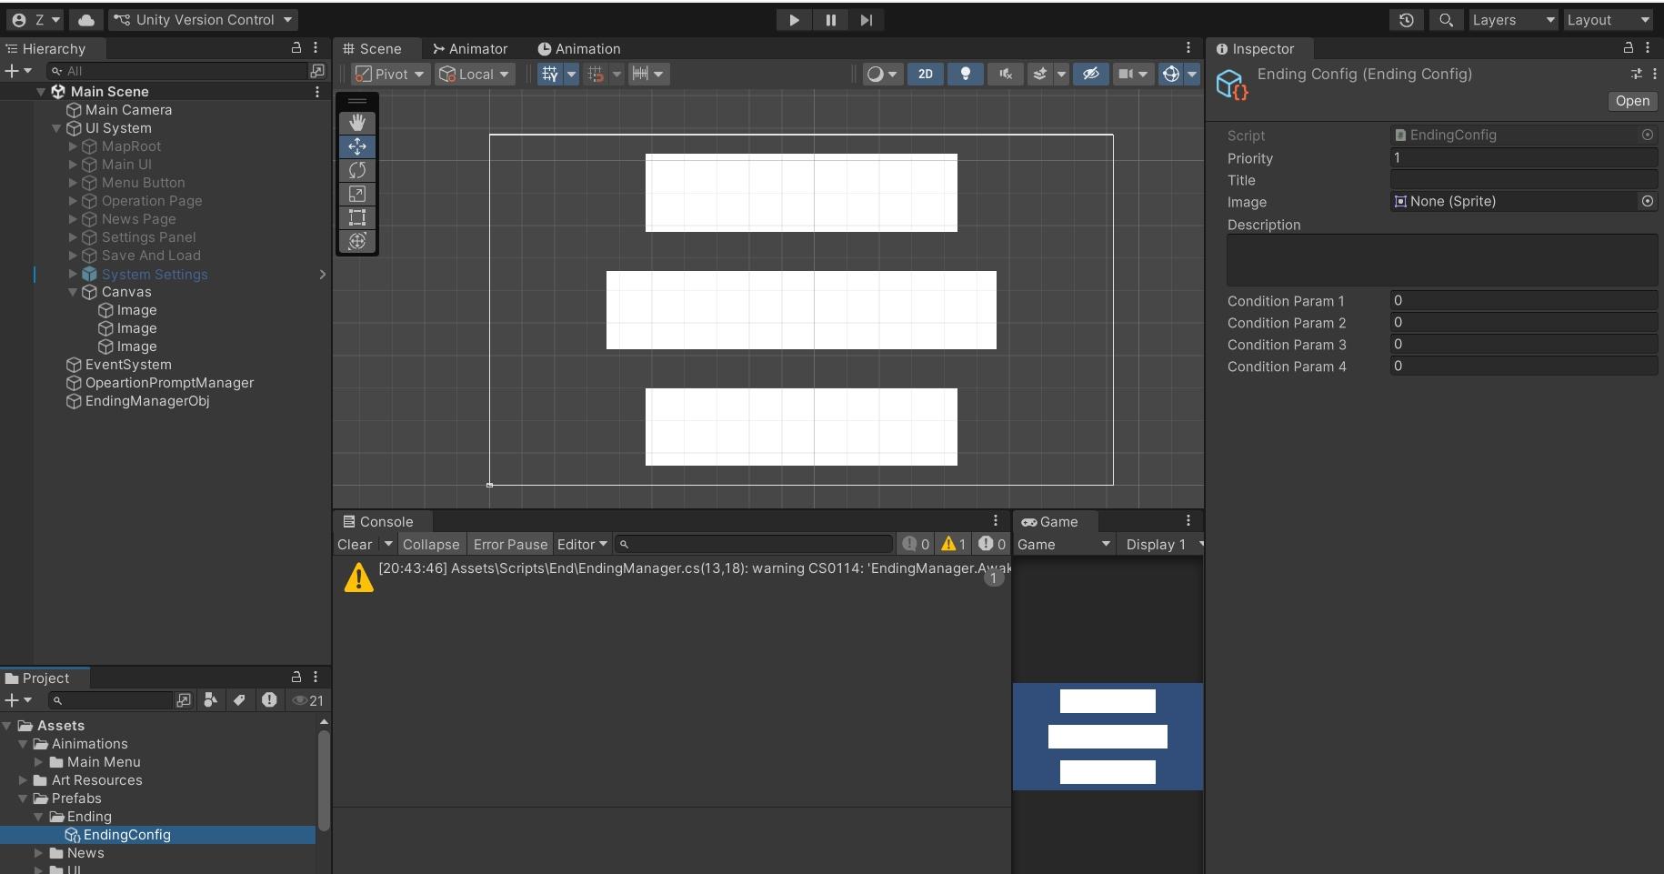Screen dimensions: 1664x874
Task: Open the Layers dropdown
Action: (x=1512, y=20)
